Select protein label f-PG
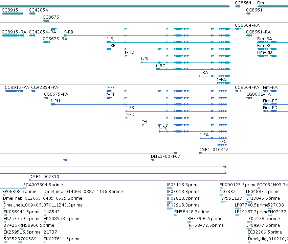Viewport: 288px width, 244px height. [222, 142]
